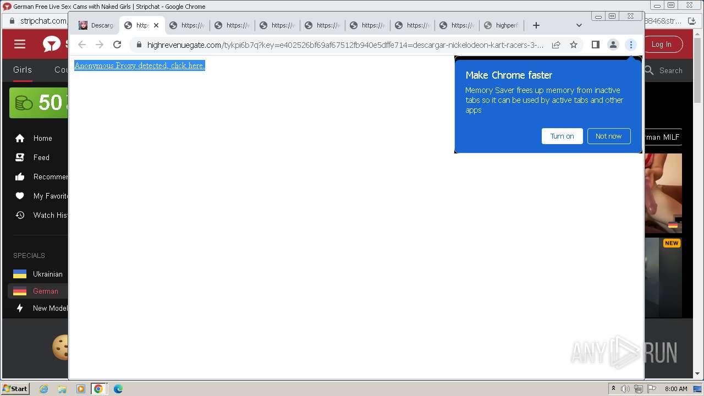Open Stripchat hamburger menu
The width and height of the screenshot is (704, 396).
(x=20, y=44)
